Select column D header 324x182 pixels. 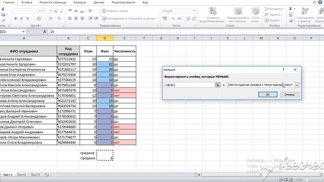pos(105,38)
